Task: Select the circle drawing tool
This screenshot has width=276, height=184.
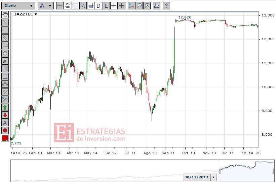Action: (5, 53)
